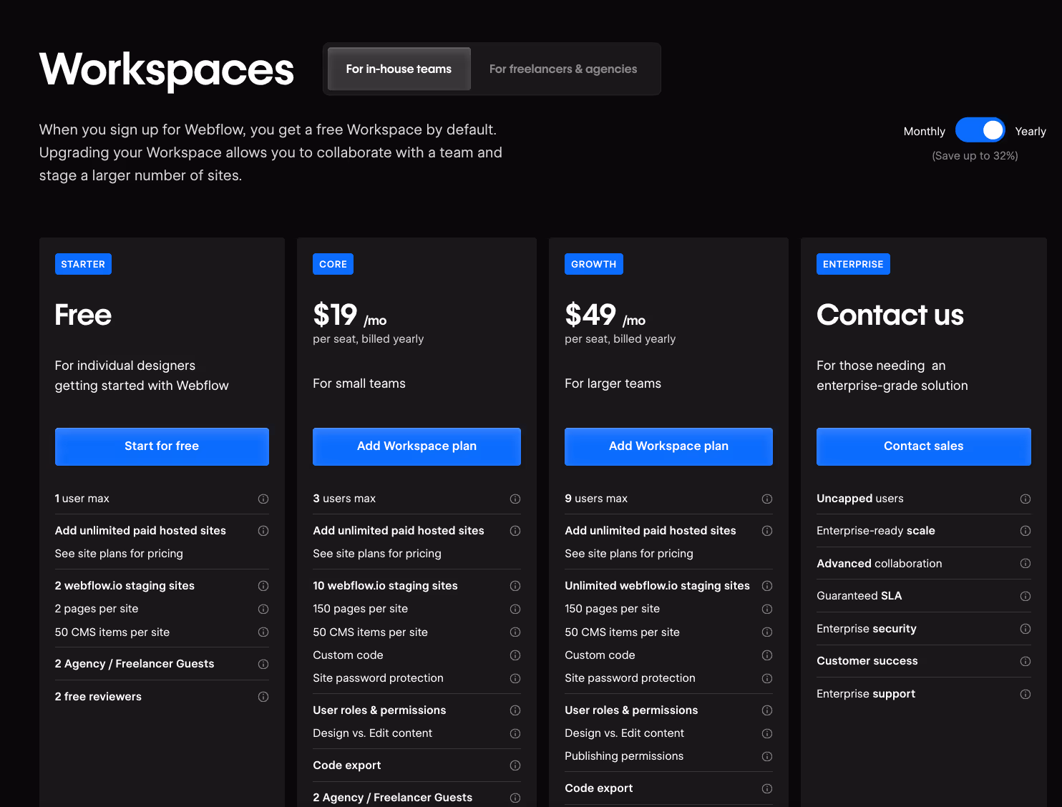Viewport: 1062px width, 807px height.
Task: Open info for Starter Agency / Freelancer Guests
Action: [263, 664]
